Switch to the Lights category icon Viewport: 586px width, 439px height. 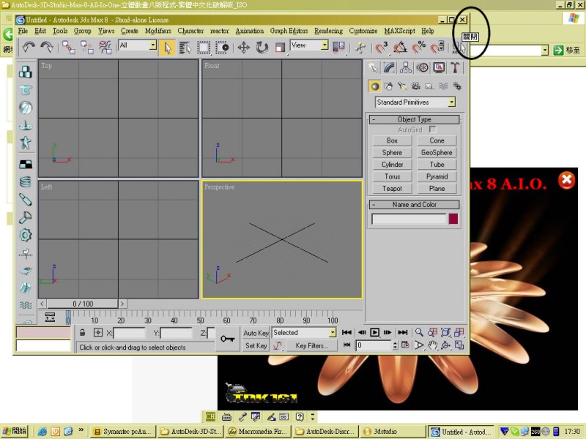coord(402,86)
